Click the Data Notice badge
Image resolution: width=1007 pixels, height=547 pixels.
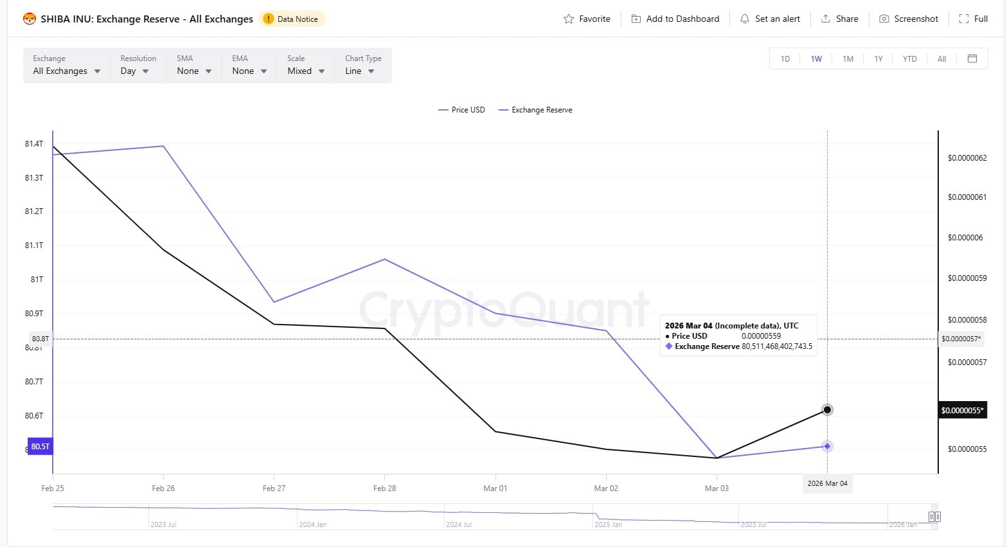[292, 19]
